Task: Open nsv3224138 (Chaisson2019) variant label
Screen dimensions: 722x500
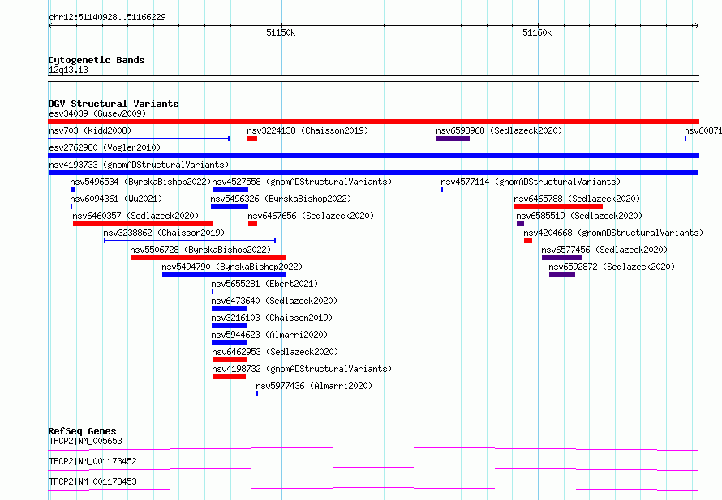Action: pos(307,130)
